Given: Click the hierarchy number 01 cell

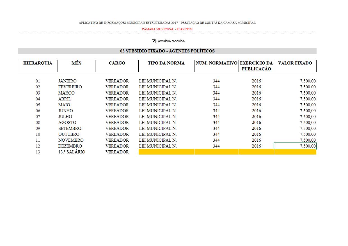Looking at the screenshot, I should coord(38,81).
